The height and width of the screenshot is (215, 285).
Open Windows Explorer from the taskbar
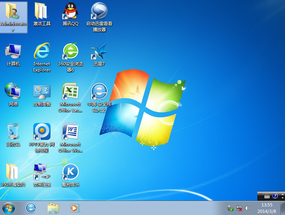[53, 208]
